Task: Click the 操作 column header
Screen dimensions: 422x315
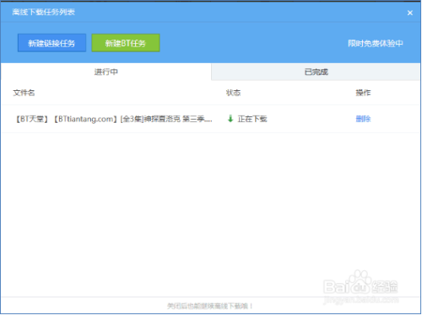Action: [363, 93]
